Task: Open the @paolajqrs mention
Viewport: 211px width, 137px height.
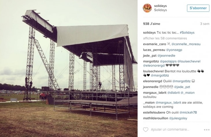Action: click(168, 61)
